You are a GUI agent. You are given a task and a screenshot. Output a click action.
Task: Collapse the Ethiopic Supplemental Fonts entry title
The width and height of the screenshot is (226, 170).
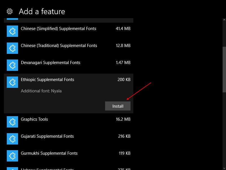pos(47,80)
